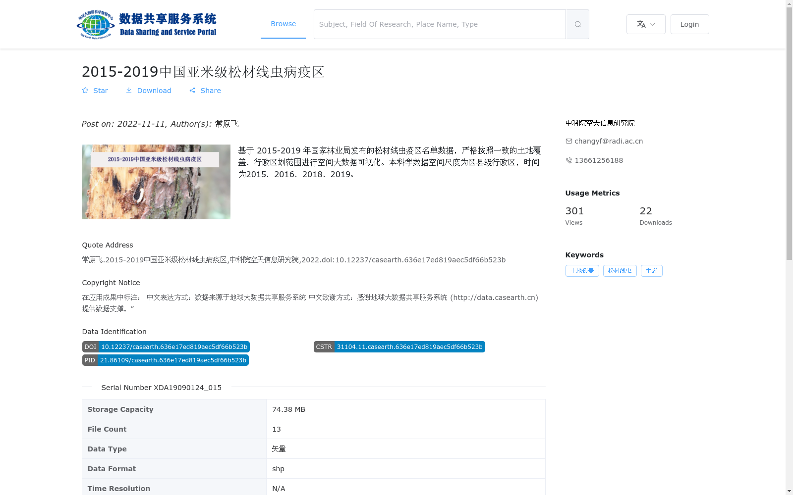Viewport: 793px width, 495px height.
Task: Open the pine wood dataset thumbnail image
Action: click(x=156, y=182)
